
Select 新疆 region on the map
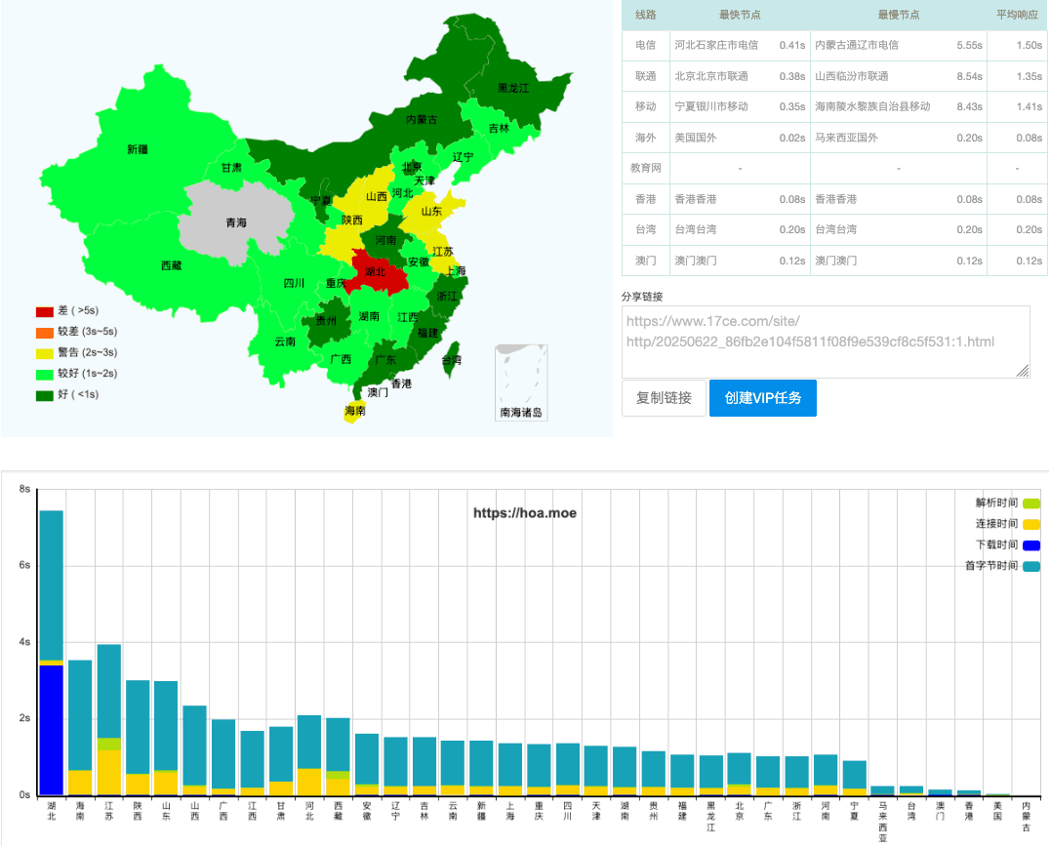pos(138,149)
